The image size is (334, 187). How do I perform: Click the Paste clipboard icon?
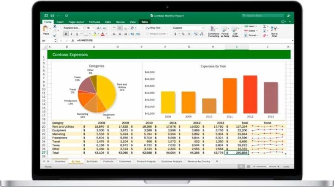(x=46, y=29)
